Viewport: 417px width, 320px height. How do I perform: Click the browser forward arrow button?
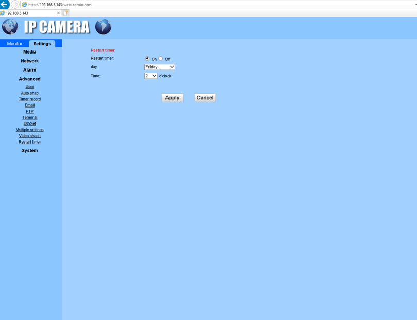(x=15, y=5)
